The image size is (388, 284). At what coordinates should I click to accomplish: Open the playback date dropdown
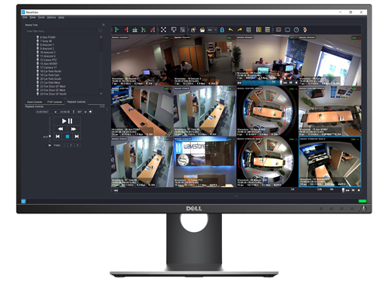(47, 112)
